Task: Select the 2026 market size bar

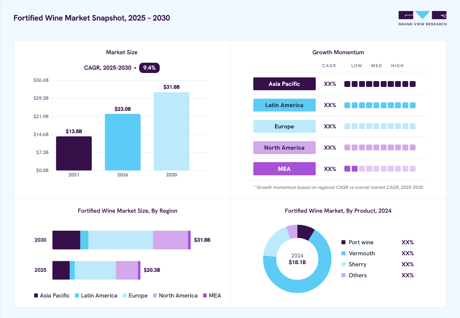Action: click(x=123, y=142)
